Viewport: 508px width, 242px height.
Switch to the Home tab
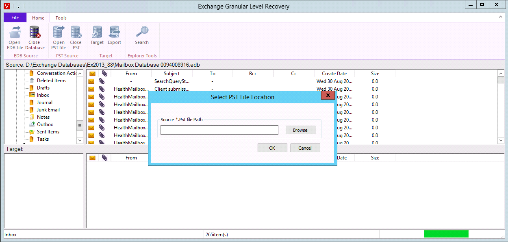pyautogui.click(x=38, y=18)
